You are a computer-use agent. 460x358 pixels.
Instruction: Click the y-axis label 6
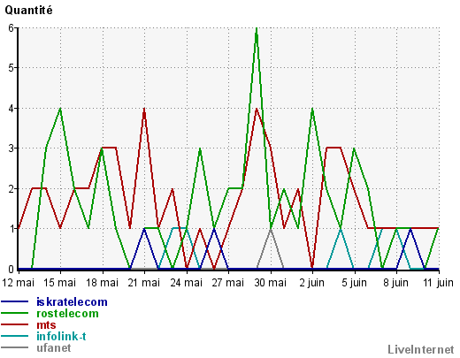pyautogui.click(x=11, y=28)
